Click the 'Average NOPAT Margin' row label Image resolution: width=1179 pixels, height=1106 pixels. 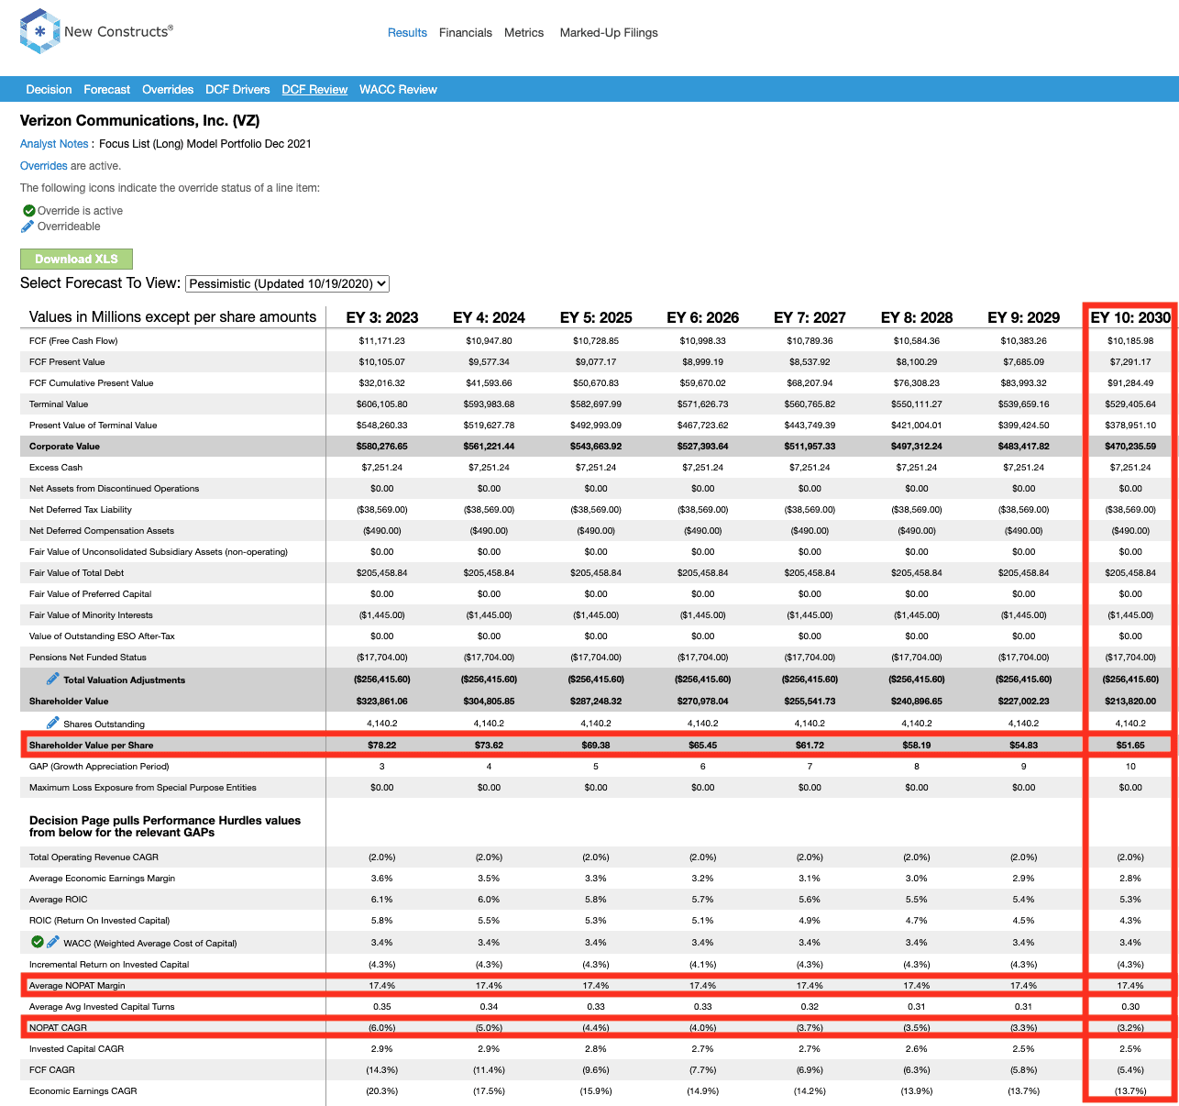(77, 985)
